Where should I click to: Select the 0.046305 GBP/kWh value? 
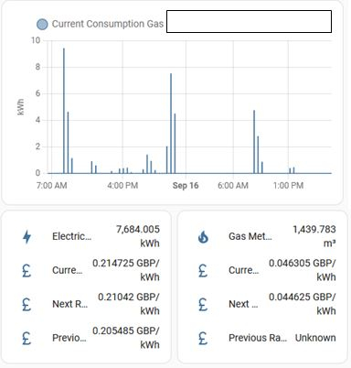303,270
